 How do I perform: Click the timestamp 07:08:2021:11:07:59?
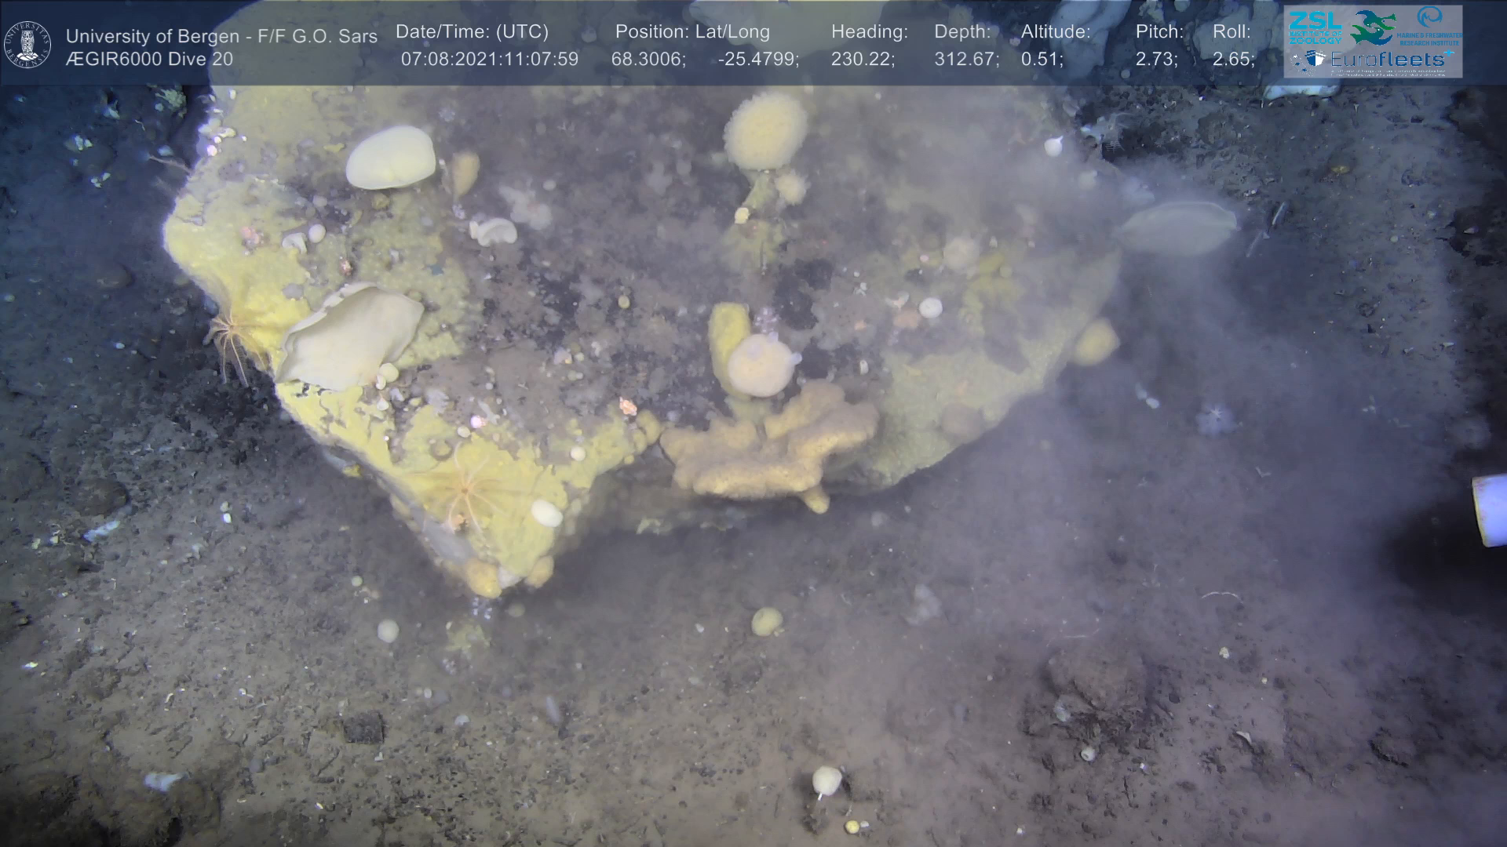[489, 60]
